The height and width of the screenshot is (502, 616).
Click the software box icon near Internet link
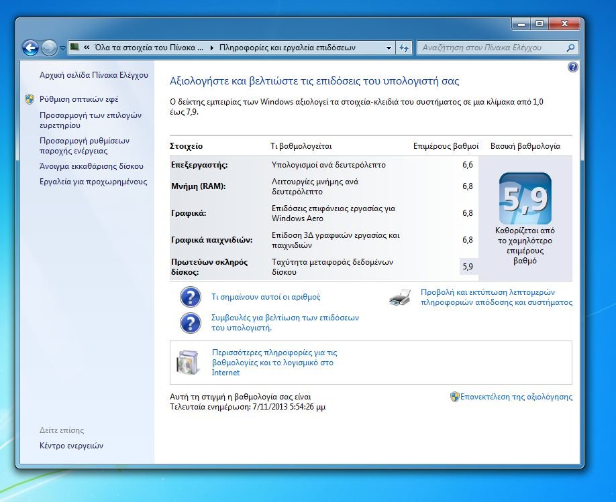pos(187,362)
